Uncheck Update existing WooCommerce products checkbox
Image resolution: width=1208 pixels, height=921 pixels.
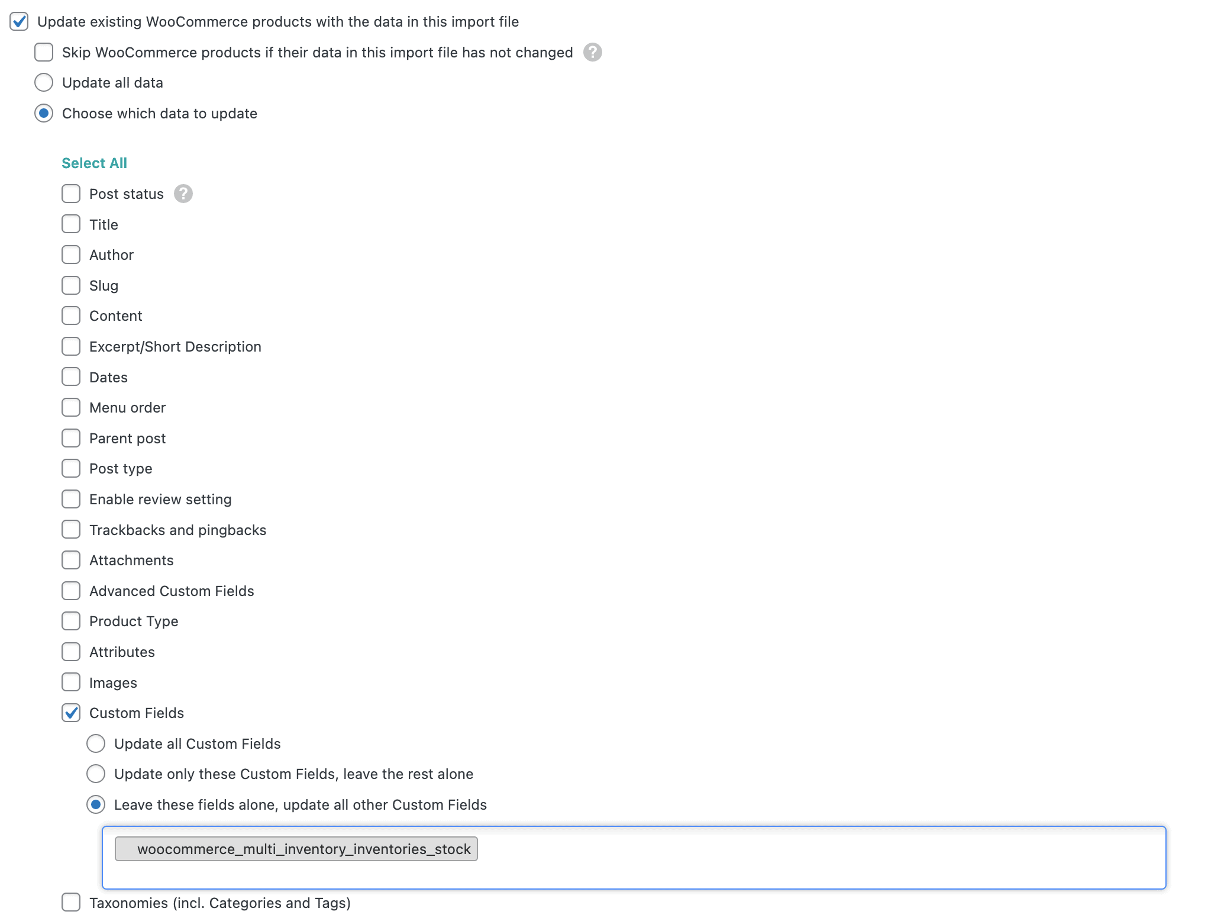click(19, 22)
